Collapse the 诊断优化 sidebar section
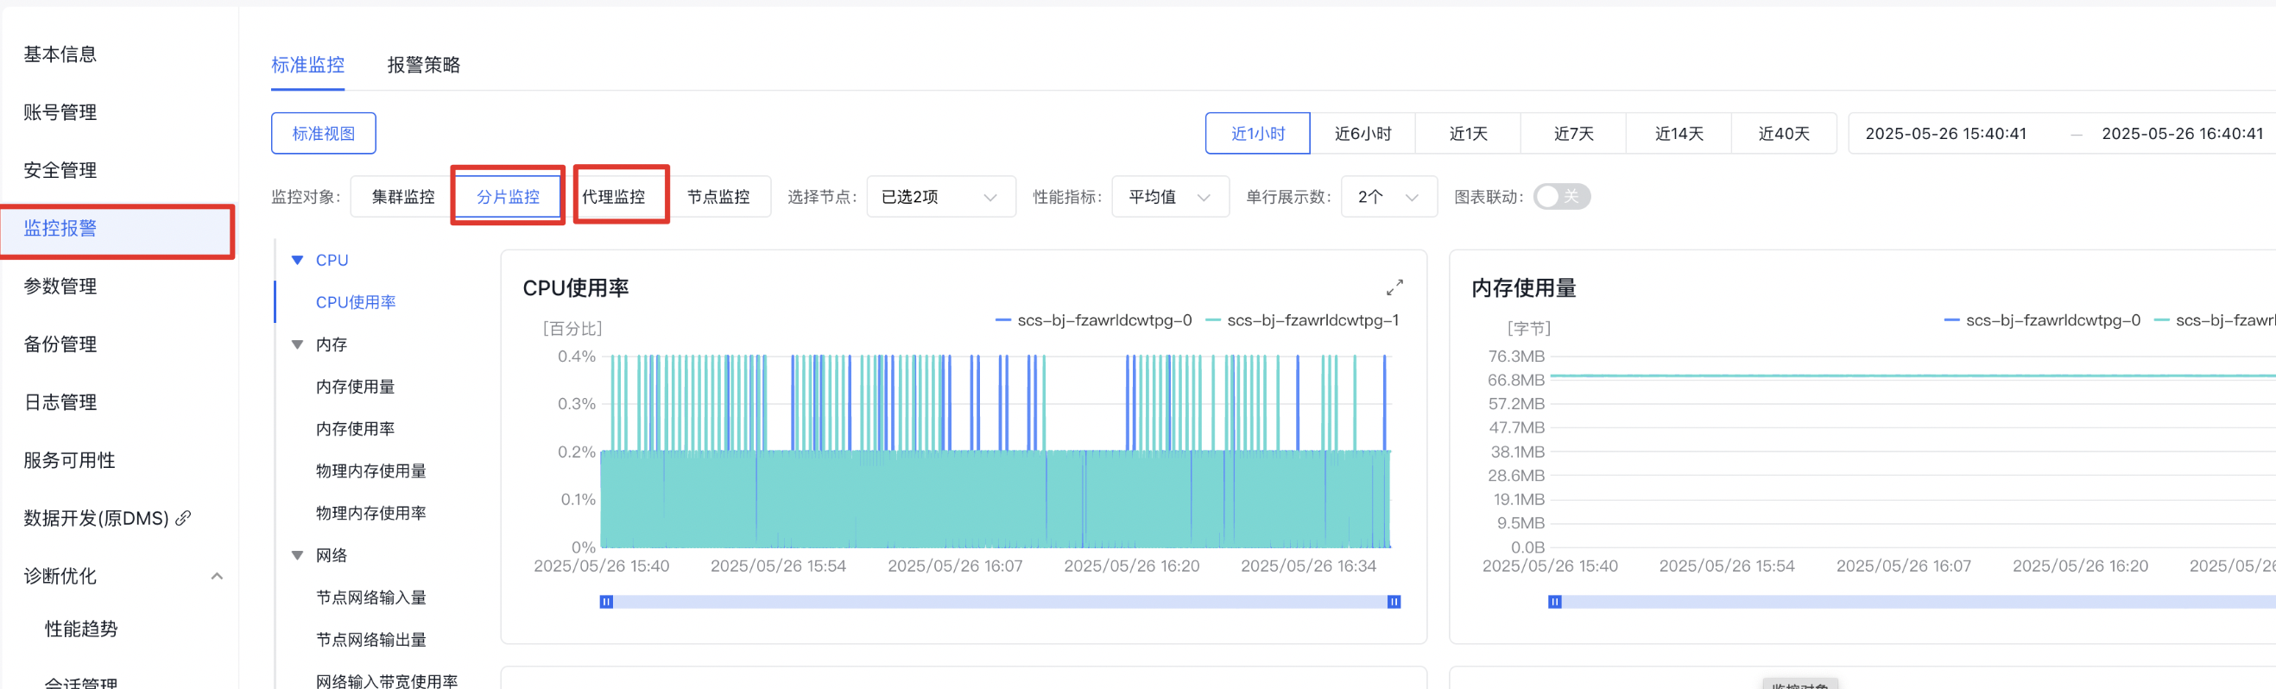The image size is (2276, 689). pyautogui.click(x=217, y=576)
